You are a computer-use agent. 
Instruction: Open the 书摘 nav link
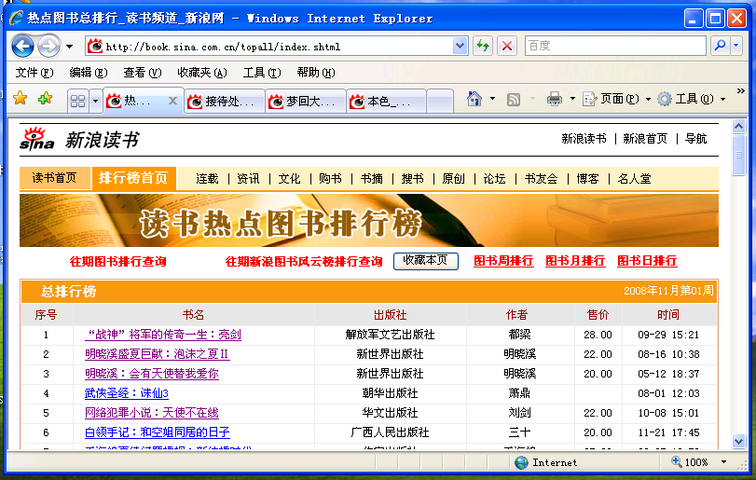click(372, 179)
